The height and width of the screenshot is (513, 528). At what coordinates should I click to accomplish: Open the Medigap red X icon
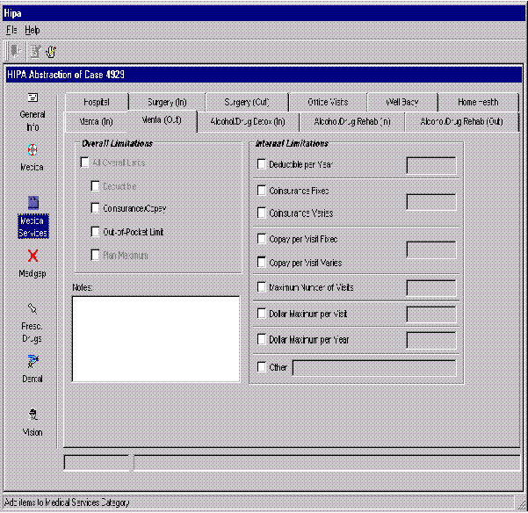click(x=33, y=256)
